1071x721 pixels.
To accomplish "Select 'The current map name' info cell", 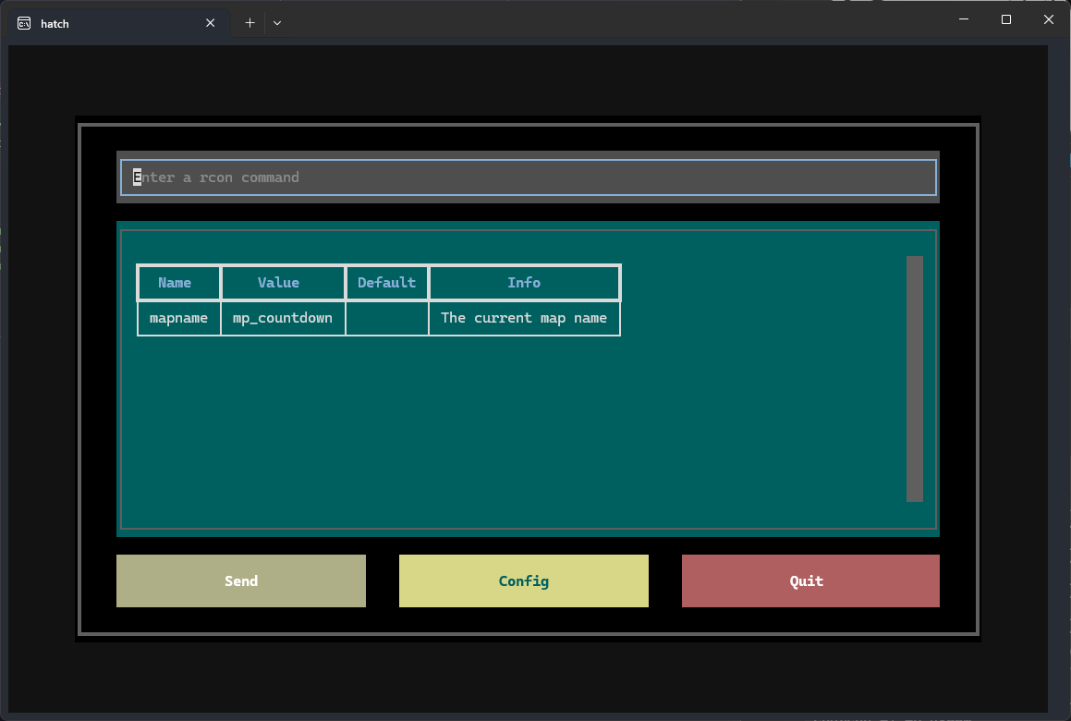I will pos(524,318).
